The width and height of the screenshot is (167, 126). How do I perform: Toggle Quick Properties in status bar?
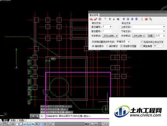pos(45,124)
